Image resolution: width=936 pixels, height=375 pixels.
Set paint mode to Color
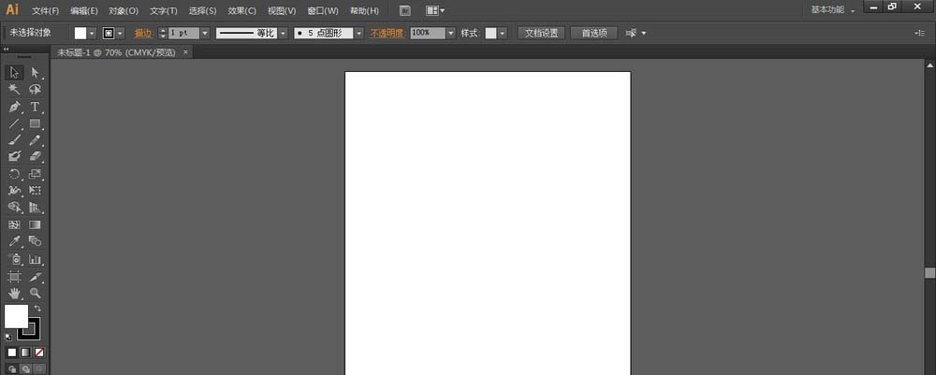11,353
